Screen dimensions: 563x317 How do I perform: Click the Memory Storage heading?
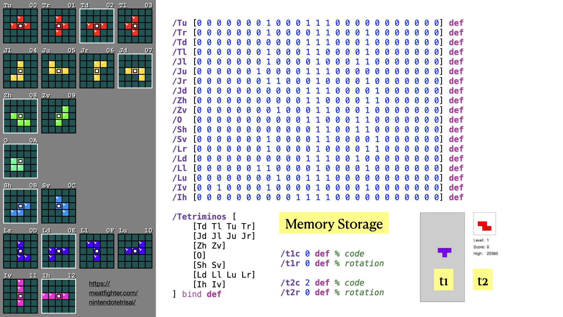[x=334, y=223]
